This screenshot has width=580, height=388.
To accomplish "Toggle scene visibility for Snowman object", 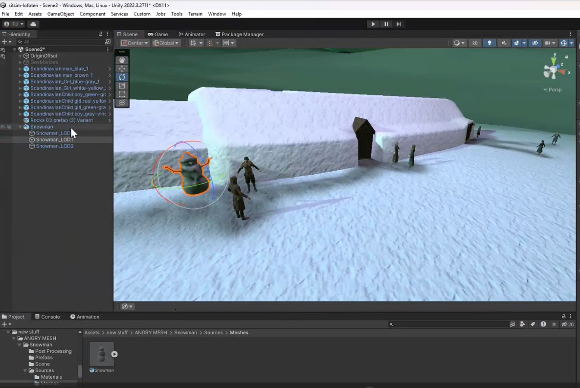I will [3, 127].
